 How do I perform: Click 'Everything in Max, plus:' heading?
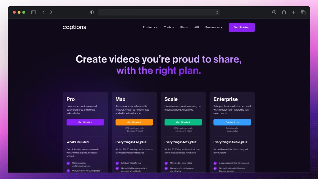[x=180, y=142]
